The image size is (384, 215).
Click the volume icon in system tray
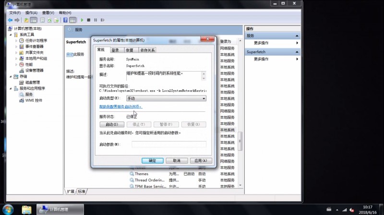click(352, 210)
